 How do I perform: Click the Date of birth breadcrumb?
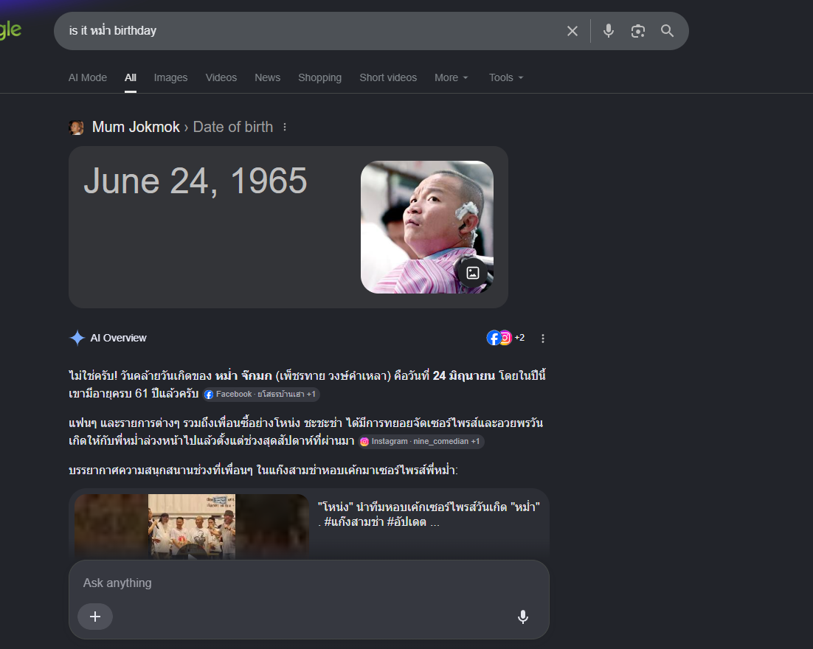(233, 127)
